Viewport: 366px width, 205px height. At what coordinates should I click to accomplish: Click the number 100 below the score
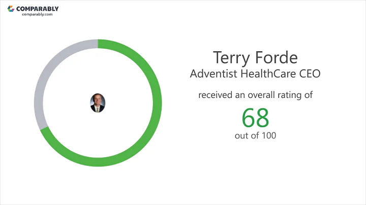pyautogui.click(x=267, y=136)
